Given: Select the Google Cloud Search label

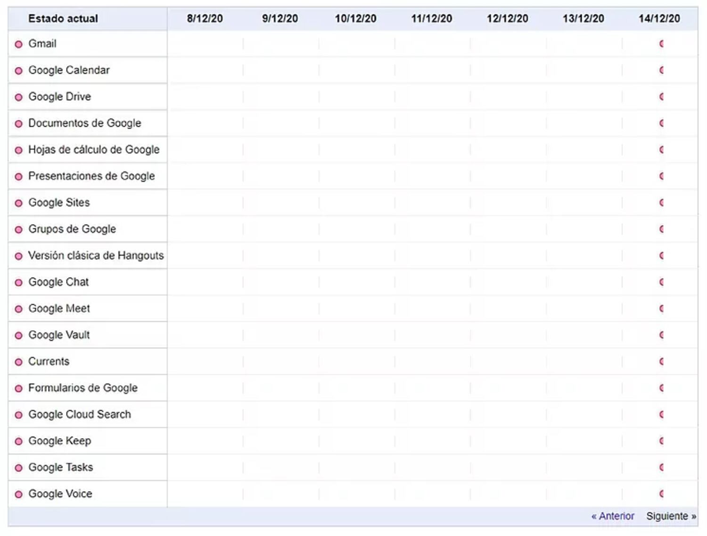Looking at the screenshot, I should tap(80, 414).
